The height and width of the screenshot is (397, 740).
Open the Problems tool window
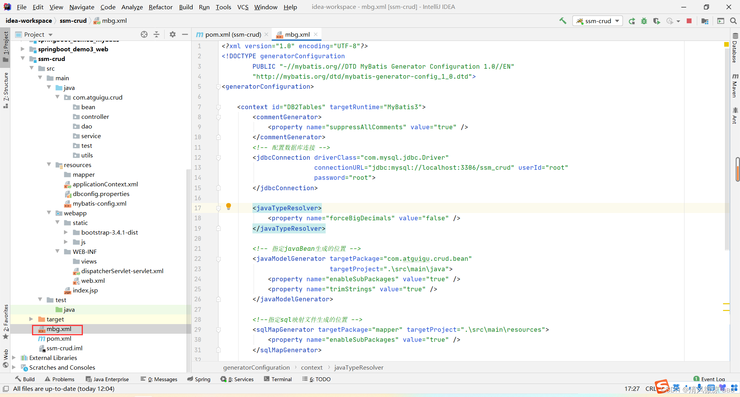[59, 379]
